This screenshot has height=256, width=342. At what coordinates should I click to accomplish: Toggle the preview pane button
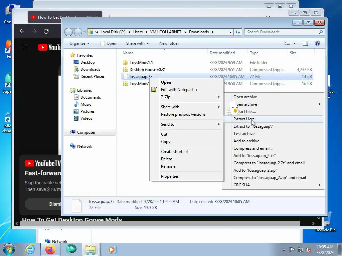click(306, 43)
